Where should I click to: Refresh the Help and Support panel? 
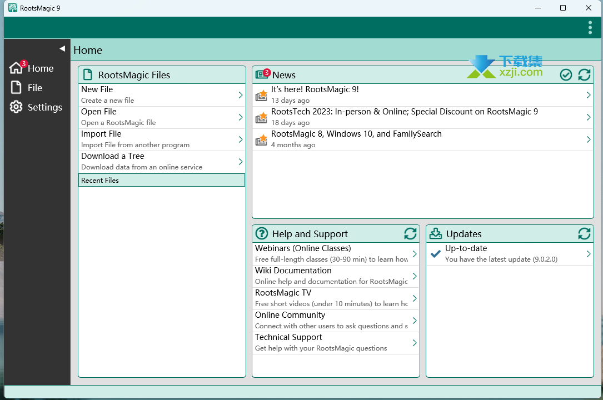pos(410,234)
